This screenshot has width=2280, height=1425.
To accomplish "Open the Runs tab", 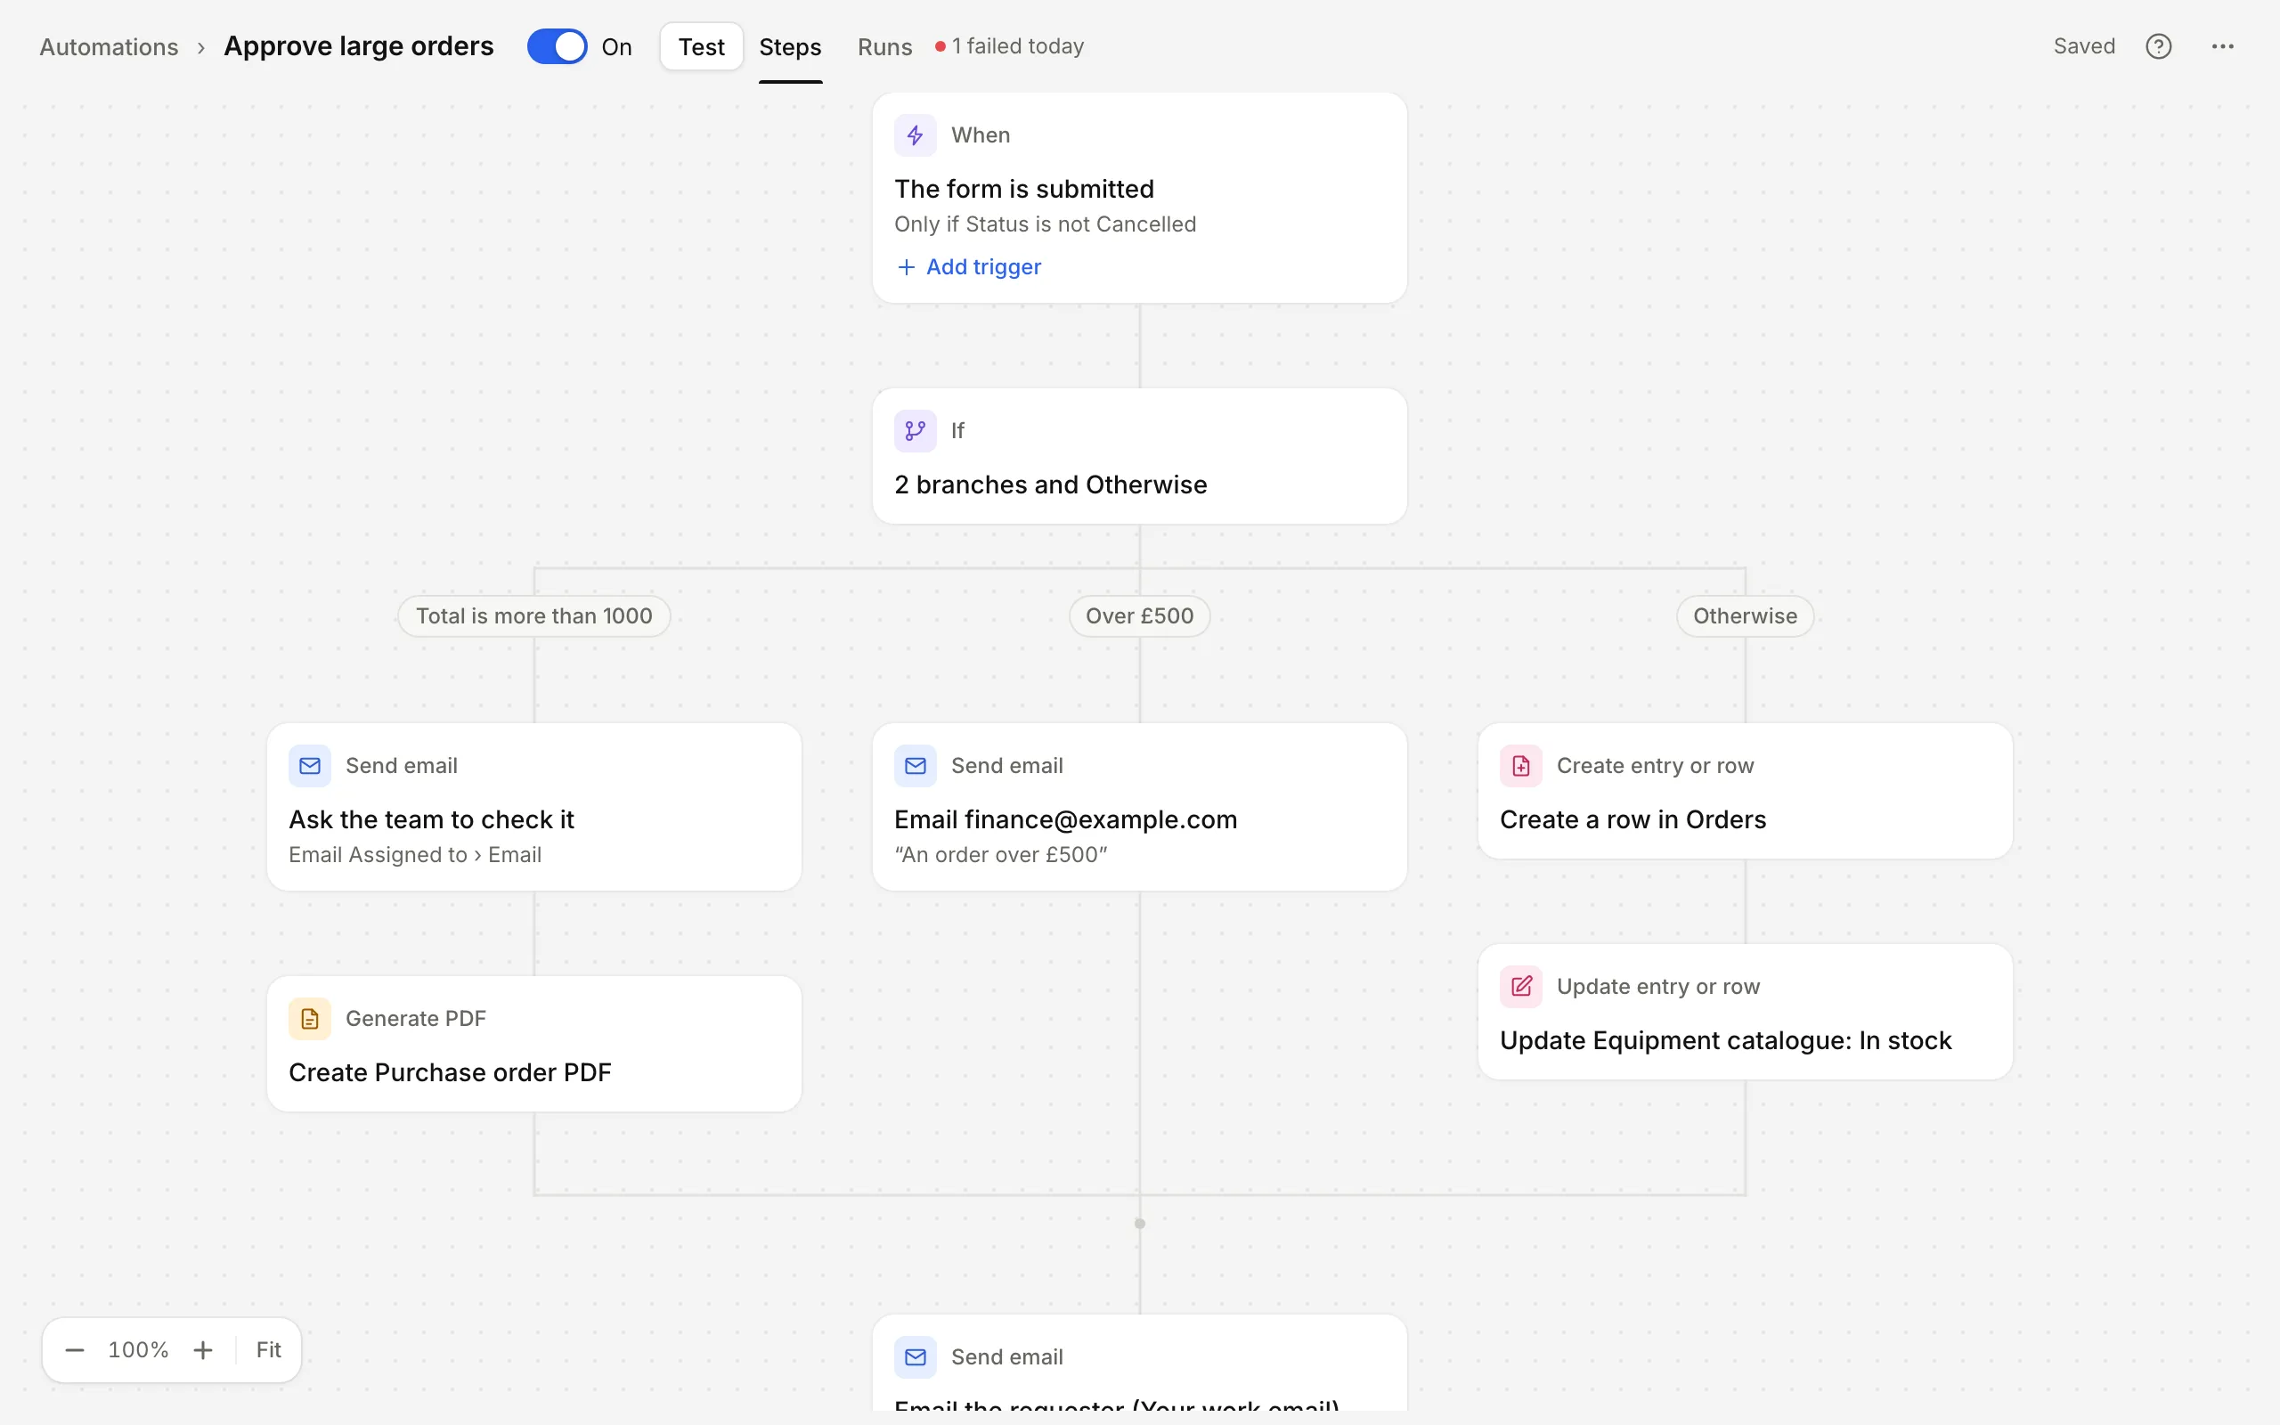I will coord(884,47).
